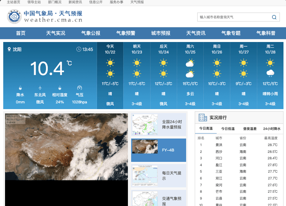Open the 天气资讯 navigation item

coord(196,33)
